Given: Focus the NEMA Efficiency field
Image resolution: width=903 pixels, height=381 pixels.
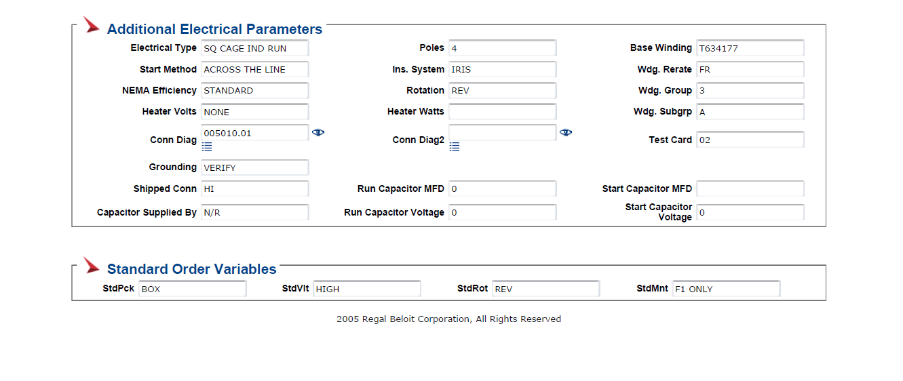Looking at the screenshot, I should coord(255,90).
